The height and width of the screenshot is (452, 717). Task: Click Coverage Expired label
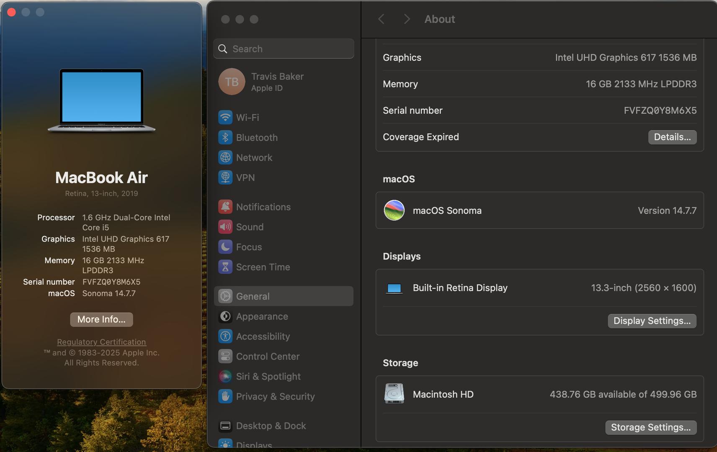(421, 137)
